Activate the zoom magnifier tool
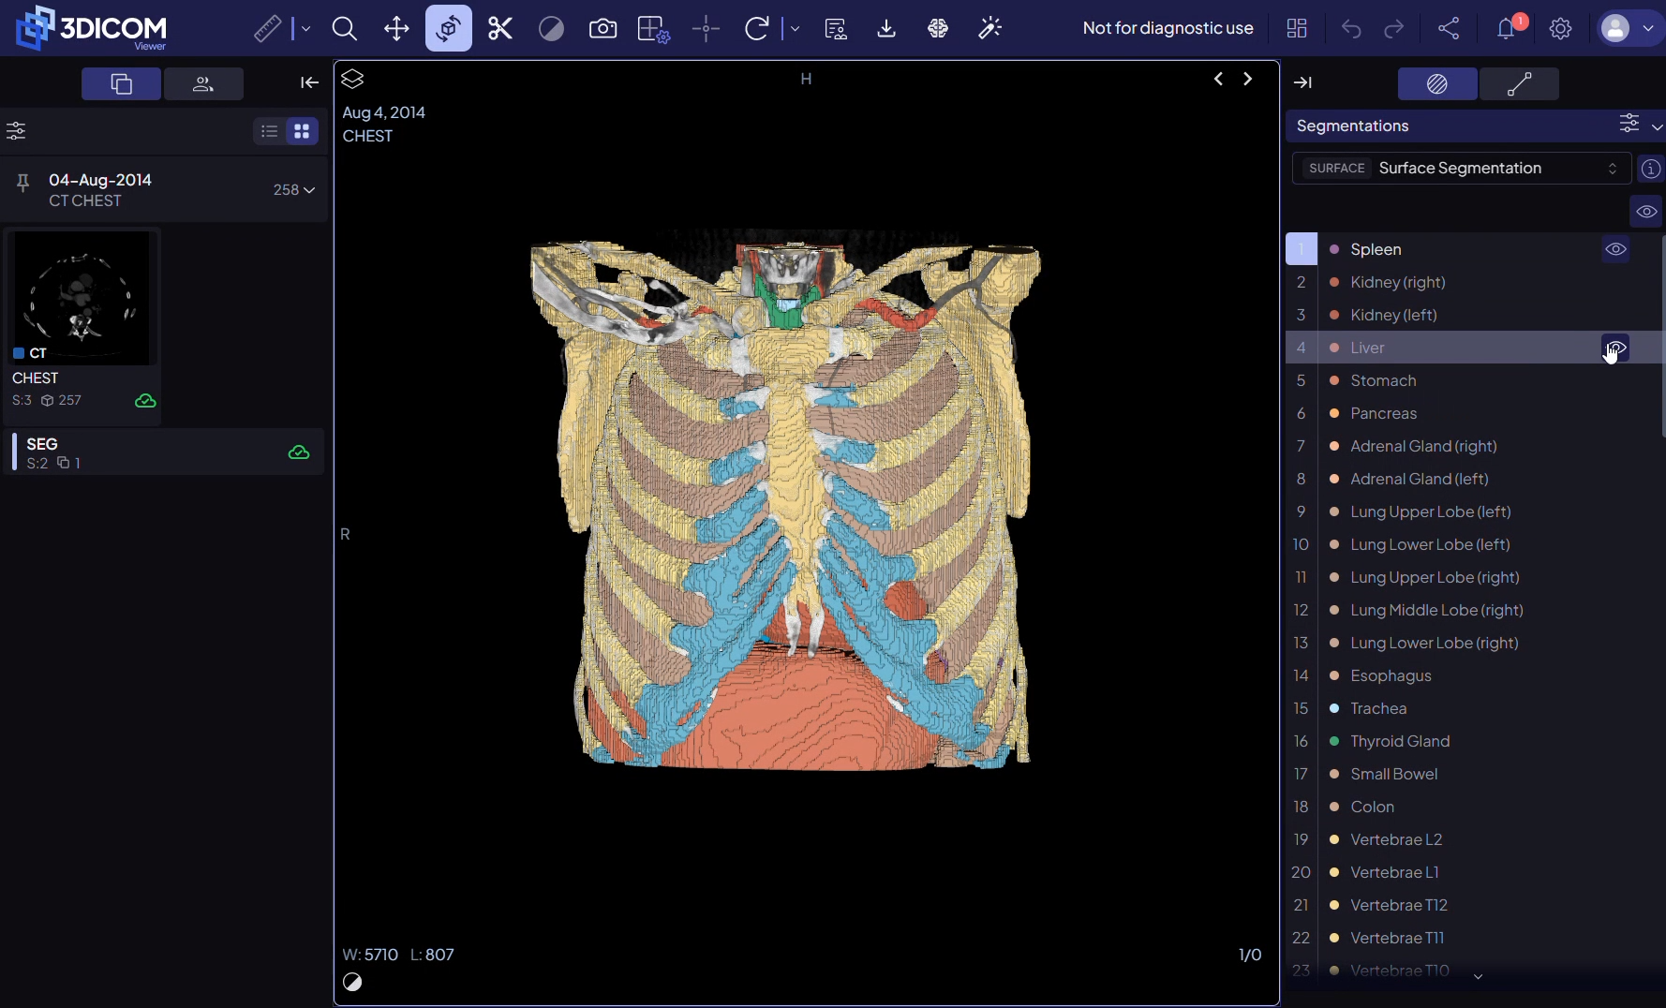 [345, 29]
